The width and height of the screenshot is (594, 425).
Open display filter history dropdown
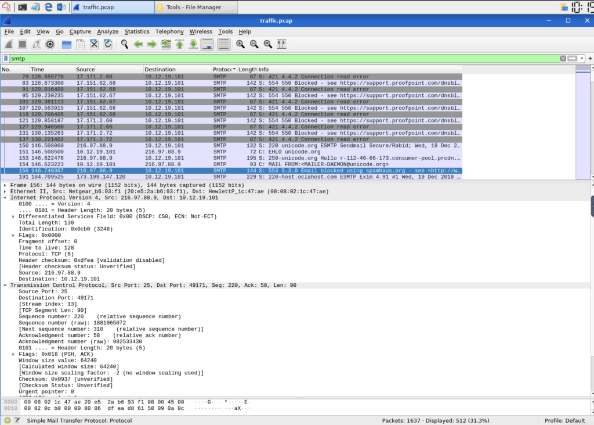(x=582, y=59)
